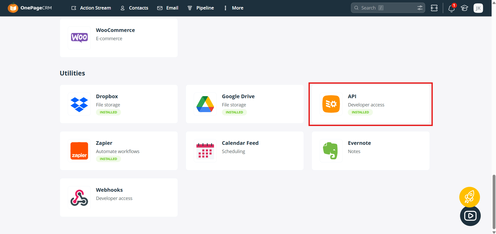Click 'File storage' under Google Drive
Viewport: 496px width, 234px height.
click(x=234, y=105)
